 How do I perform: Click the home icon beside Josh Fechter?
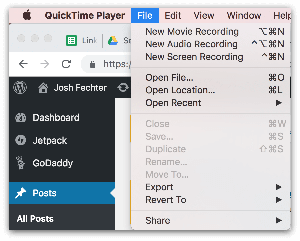pos(43,88)
